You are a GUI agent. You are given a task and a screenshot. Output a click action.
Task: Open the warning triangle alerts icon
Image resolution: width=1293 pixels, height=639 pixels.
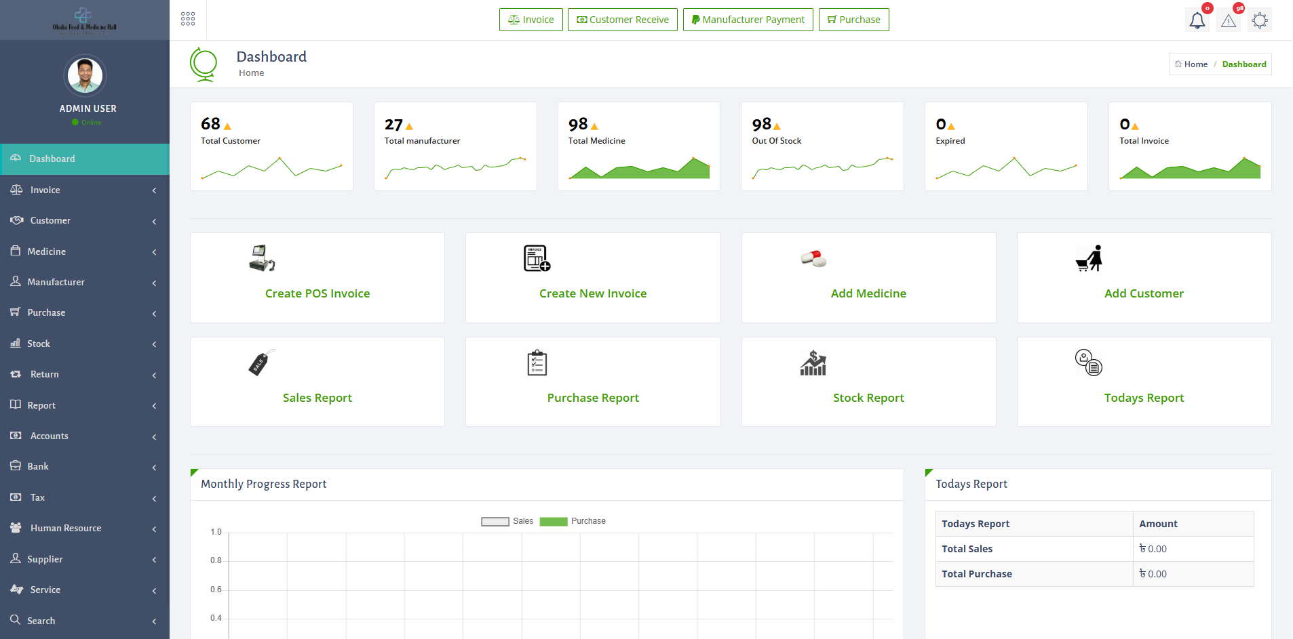tap(1228, 20)
